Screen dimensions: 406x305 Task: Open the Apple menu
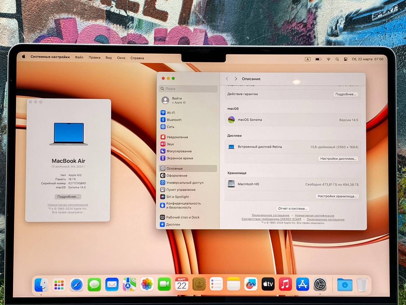(x=23, y=57)
